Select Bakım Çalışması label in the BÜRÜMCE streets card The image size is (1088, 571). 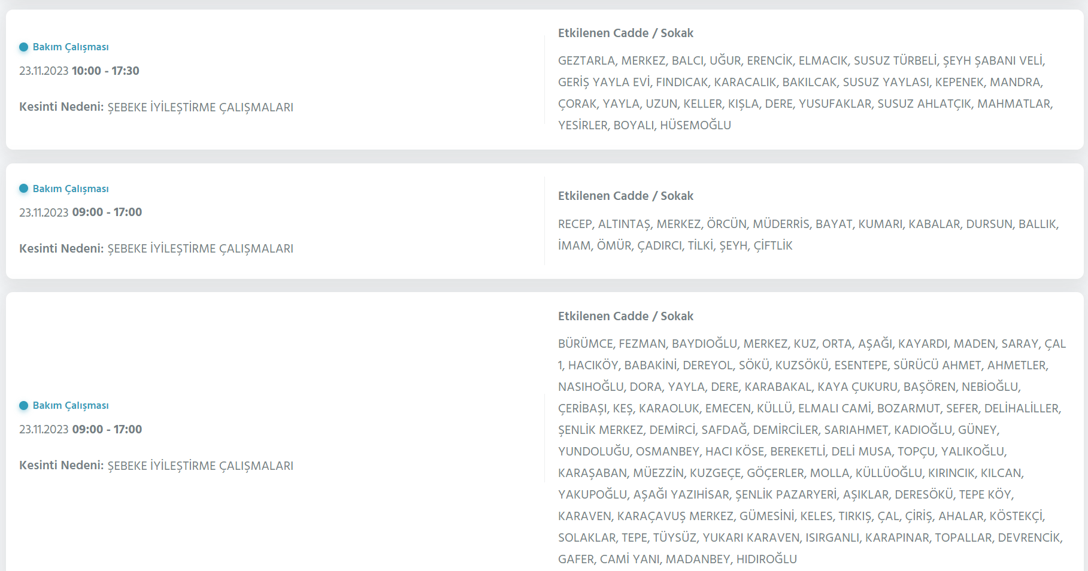(71, 405)
